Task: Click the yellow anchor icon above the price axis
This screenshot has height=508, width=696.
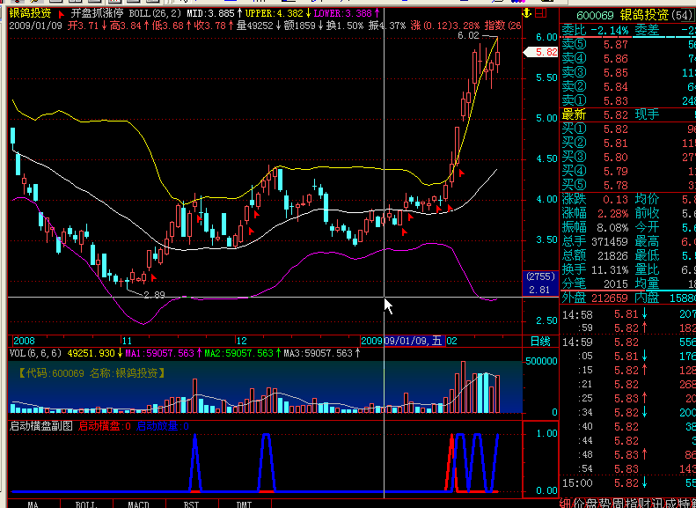Action: point(527,13)
